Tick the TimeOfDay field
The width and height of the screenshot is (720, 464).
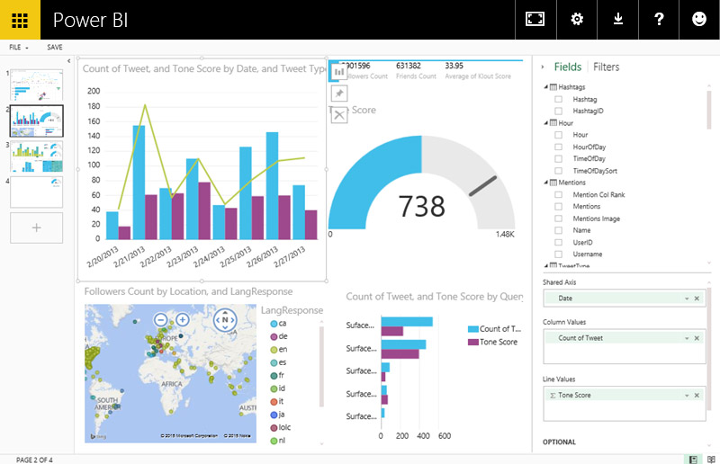click(558, 159)
